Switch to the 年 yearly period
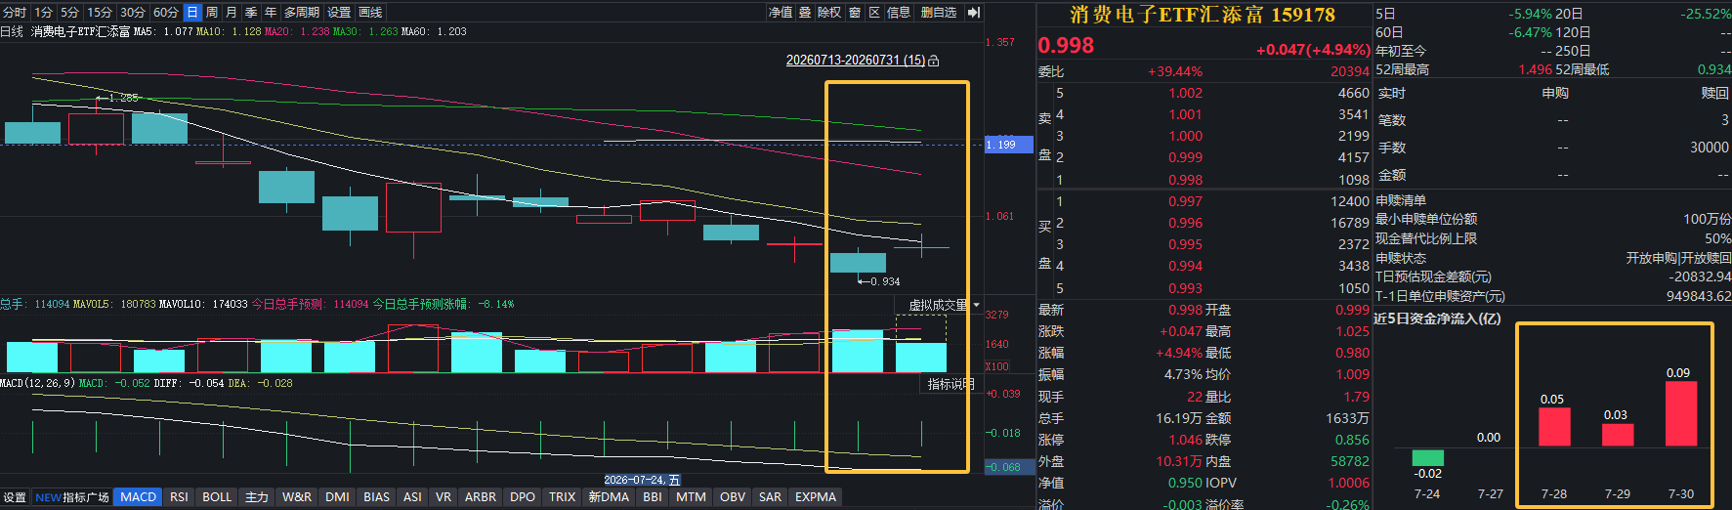This screenshot has height=510, width=1732. 271,13
